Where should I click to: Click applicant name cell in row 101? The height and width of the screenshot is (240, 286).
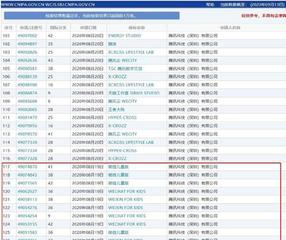pos(193,36)
